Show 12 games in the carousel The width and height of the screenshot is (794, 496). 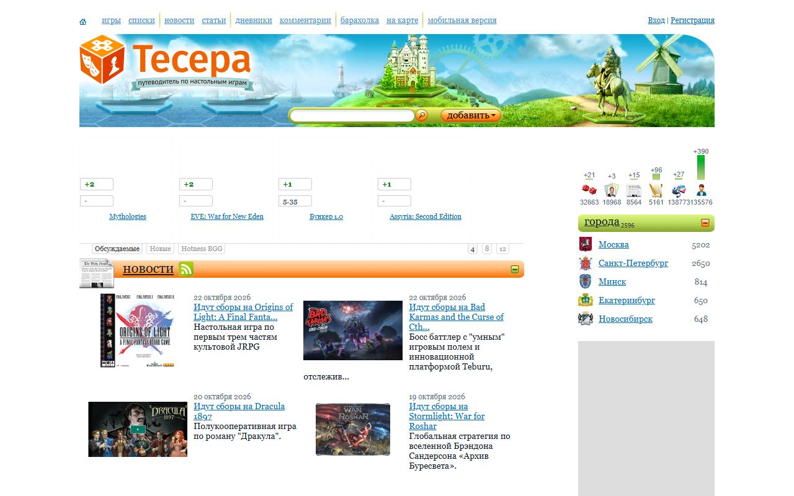click(x=502, y=249)
